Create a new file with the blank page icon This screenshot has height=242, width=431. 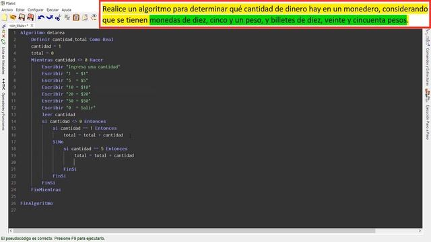pos(5,17)
